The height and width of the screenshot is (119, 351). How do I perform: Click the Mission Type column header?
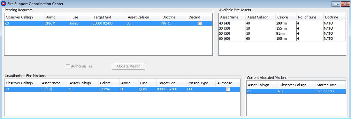click(x=201, y=83)
